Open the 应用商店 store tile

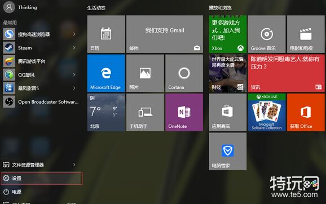click(x=228, y=112)
